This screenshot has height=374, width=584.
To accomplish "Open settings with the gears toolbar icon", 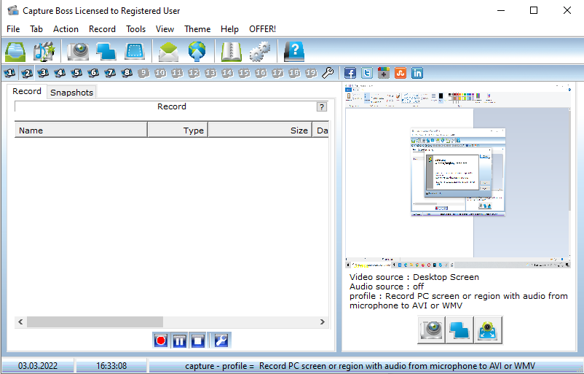I will (x=260, y=51).
